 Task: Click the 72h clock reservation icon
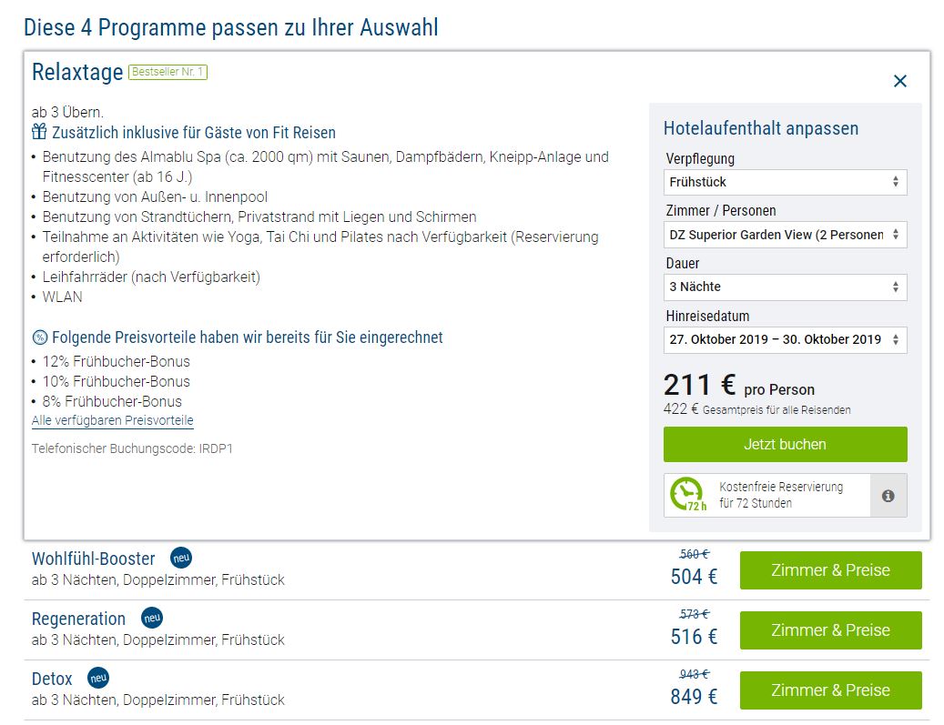[687, 496]
